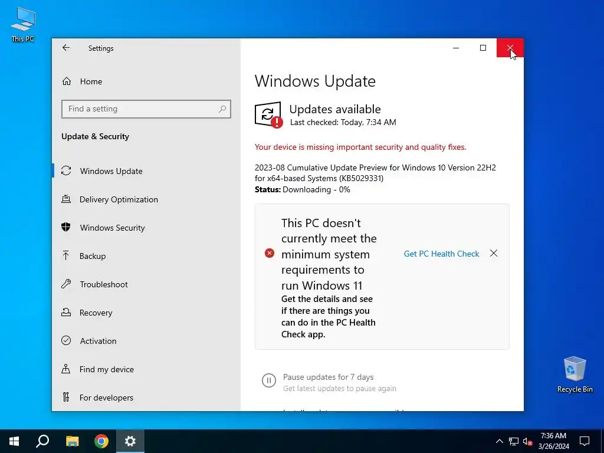Show hidden system tray icons
604x453 pixels.
[499, 441]
